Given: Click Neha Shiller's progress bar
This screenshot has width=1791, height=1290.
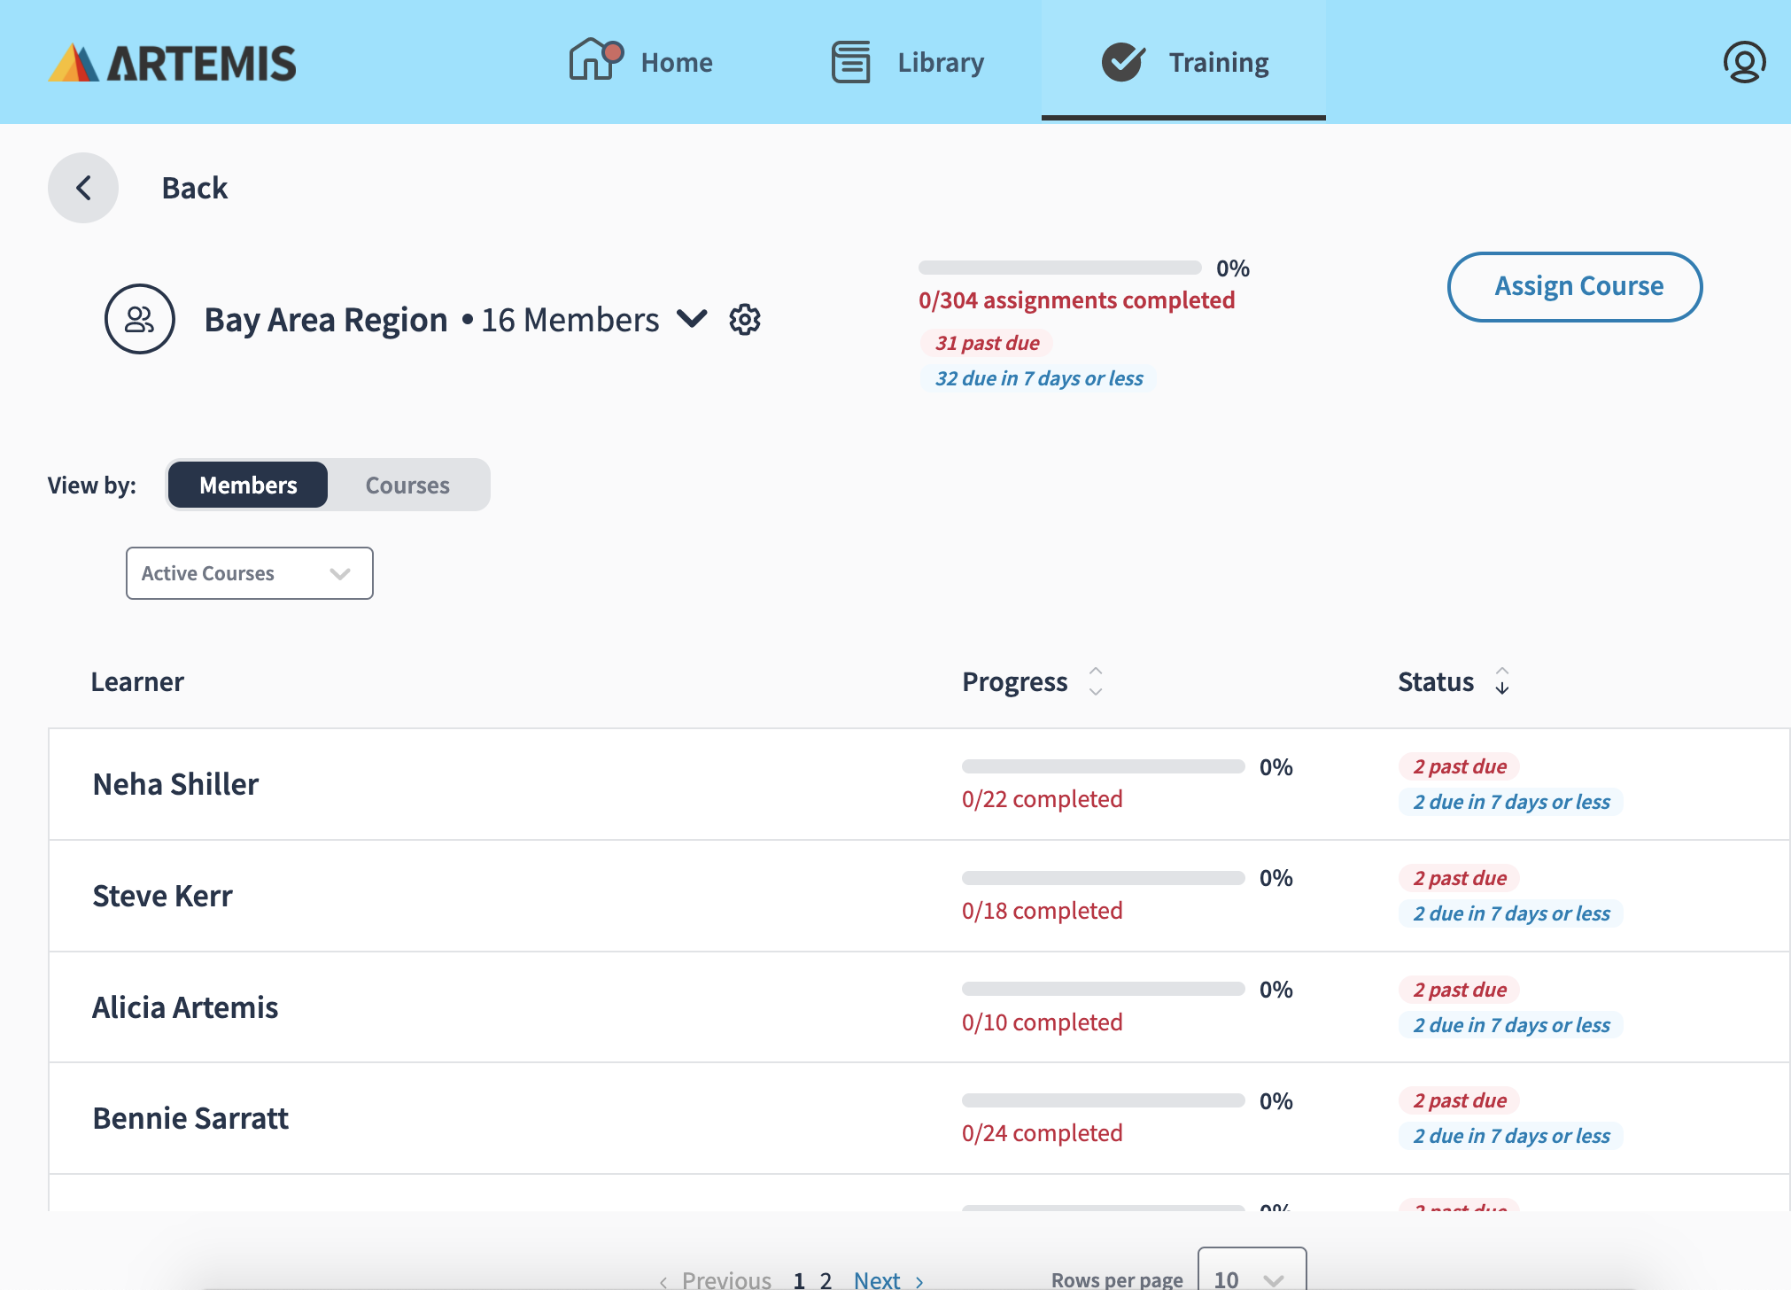Looking at the screenshot, I should click(1103, 766).
